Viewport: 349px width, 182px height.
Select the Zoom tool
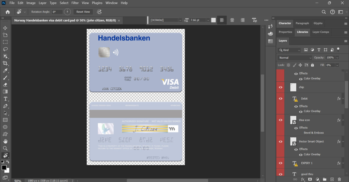tap(5, 148)
